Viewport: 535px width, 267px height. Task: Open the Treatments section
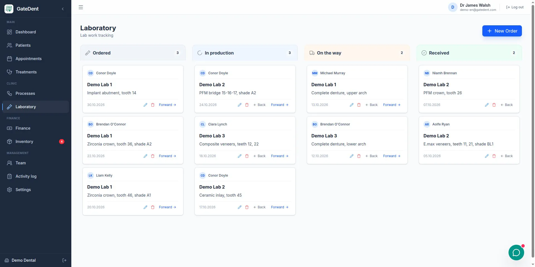(36, 72)
